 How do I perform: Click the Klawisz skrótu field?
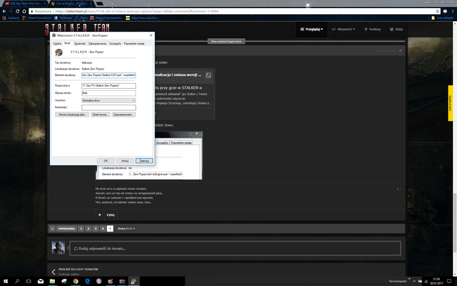click(109, 93)
